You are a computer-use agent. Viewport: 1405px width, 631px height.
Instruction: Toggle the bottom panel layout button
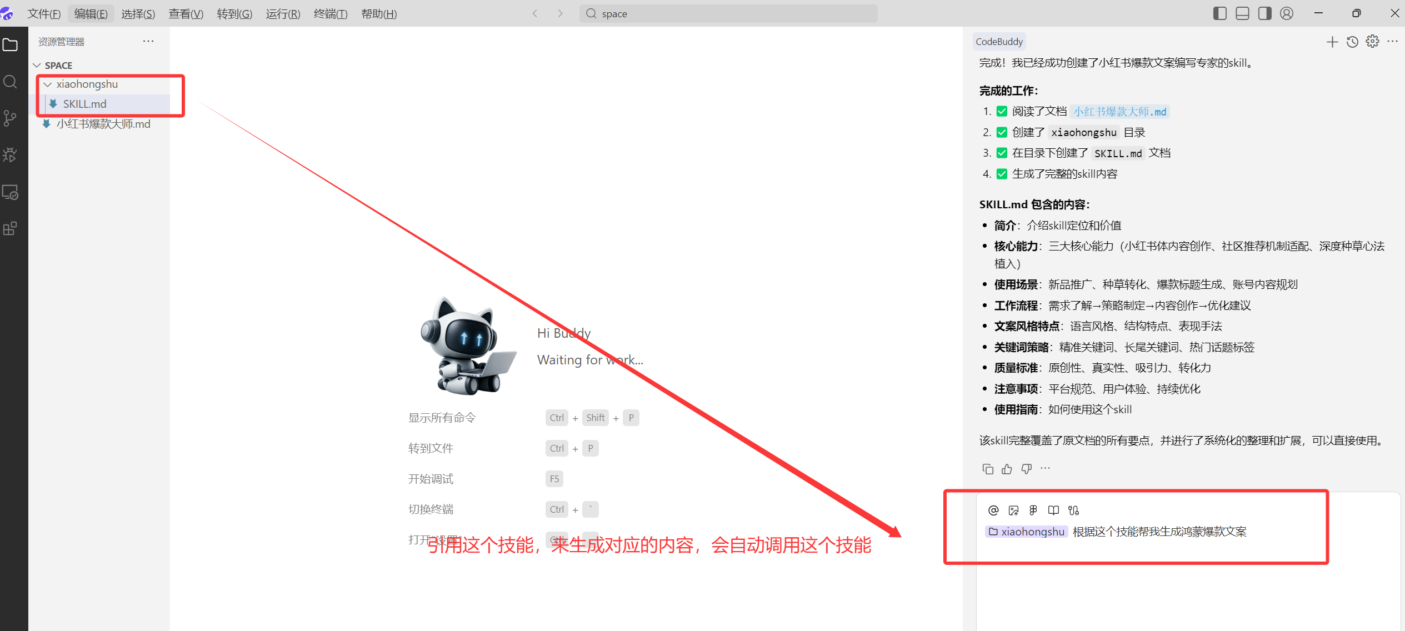1242,13
